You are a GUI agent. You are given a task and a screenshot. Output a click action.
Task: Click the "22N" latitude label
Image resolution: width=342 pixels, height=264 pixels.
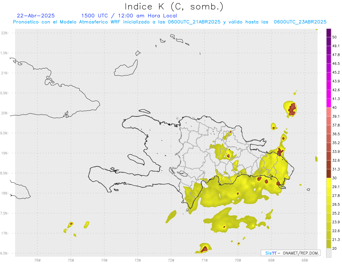4,33
